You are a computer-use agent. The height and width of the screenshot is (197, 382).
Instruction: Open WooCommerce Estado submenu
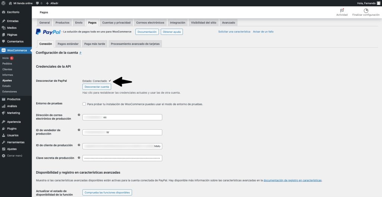[6, 86]
